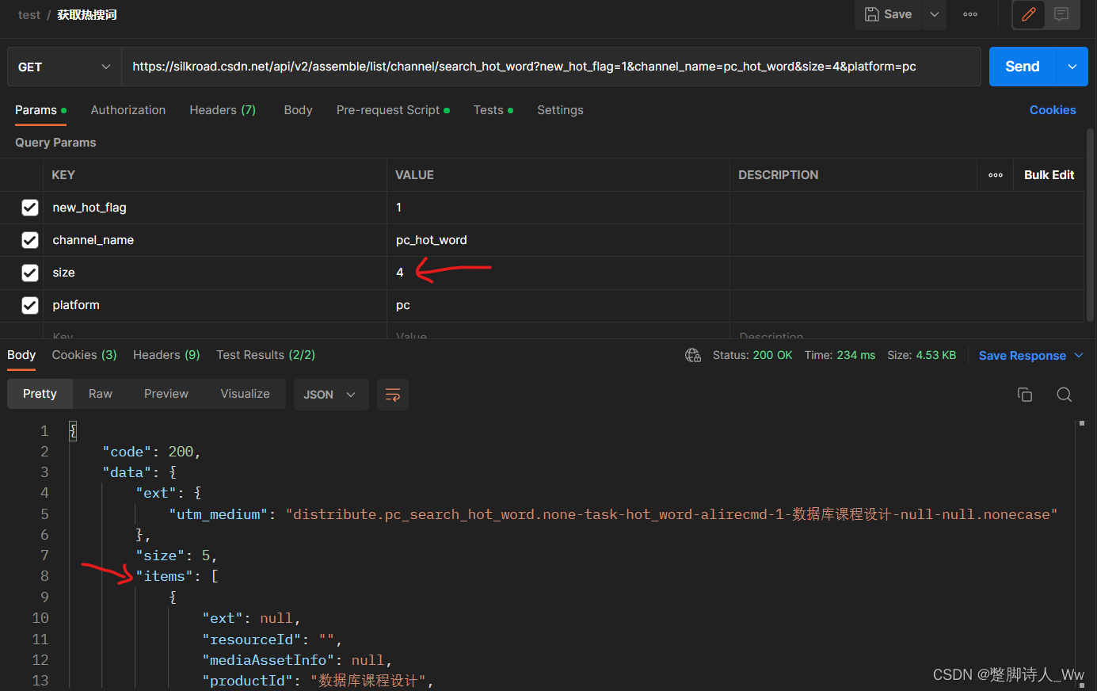Open the Save Response dropdown chevron
Screen dimensions: 1097x691
[1079, 356]
